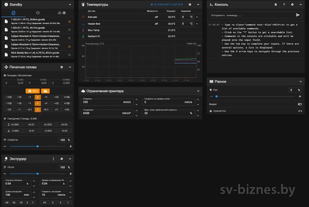
Task: Open Экструдер panel settings gear
Action: pyautogui.click(x=62, y=159)
